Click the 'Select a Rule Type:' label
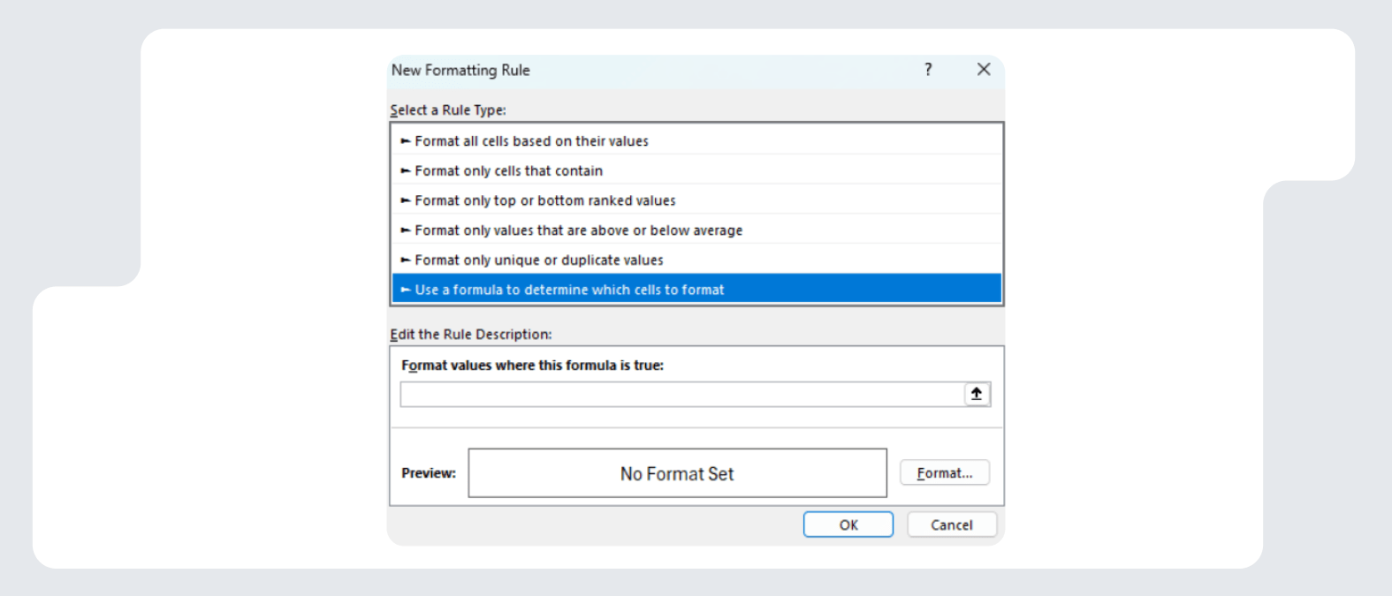1392x596 pixels. pyautogui.click(x=448, y=110)
